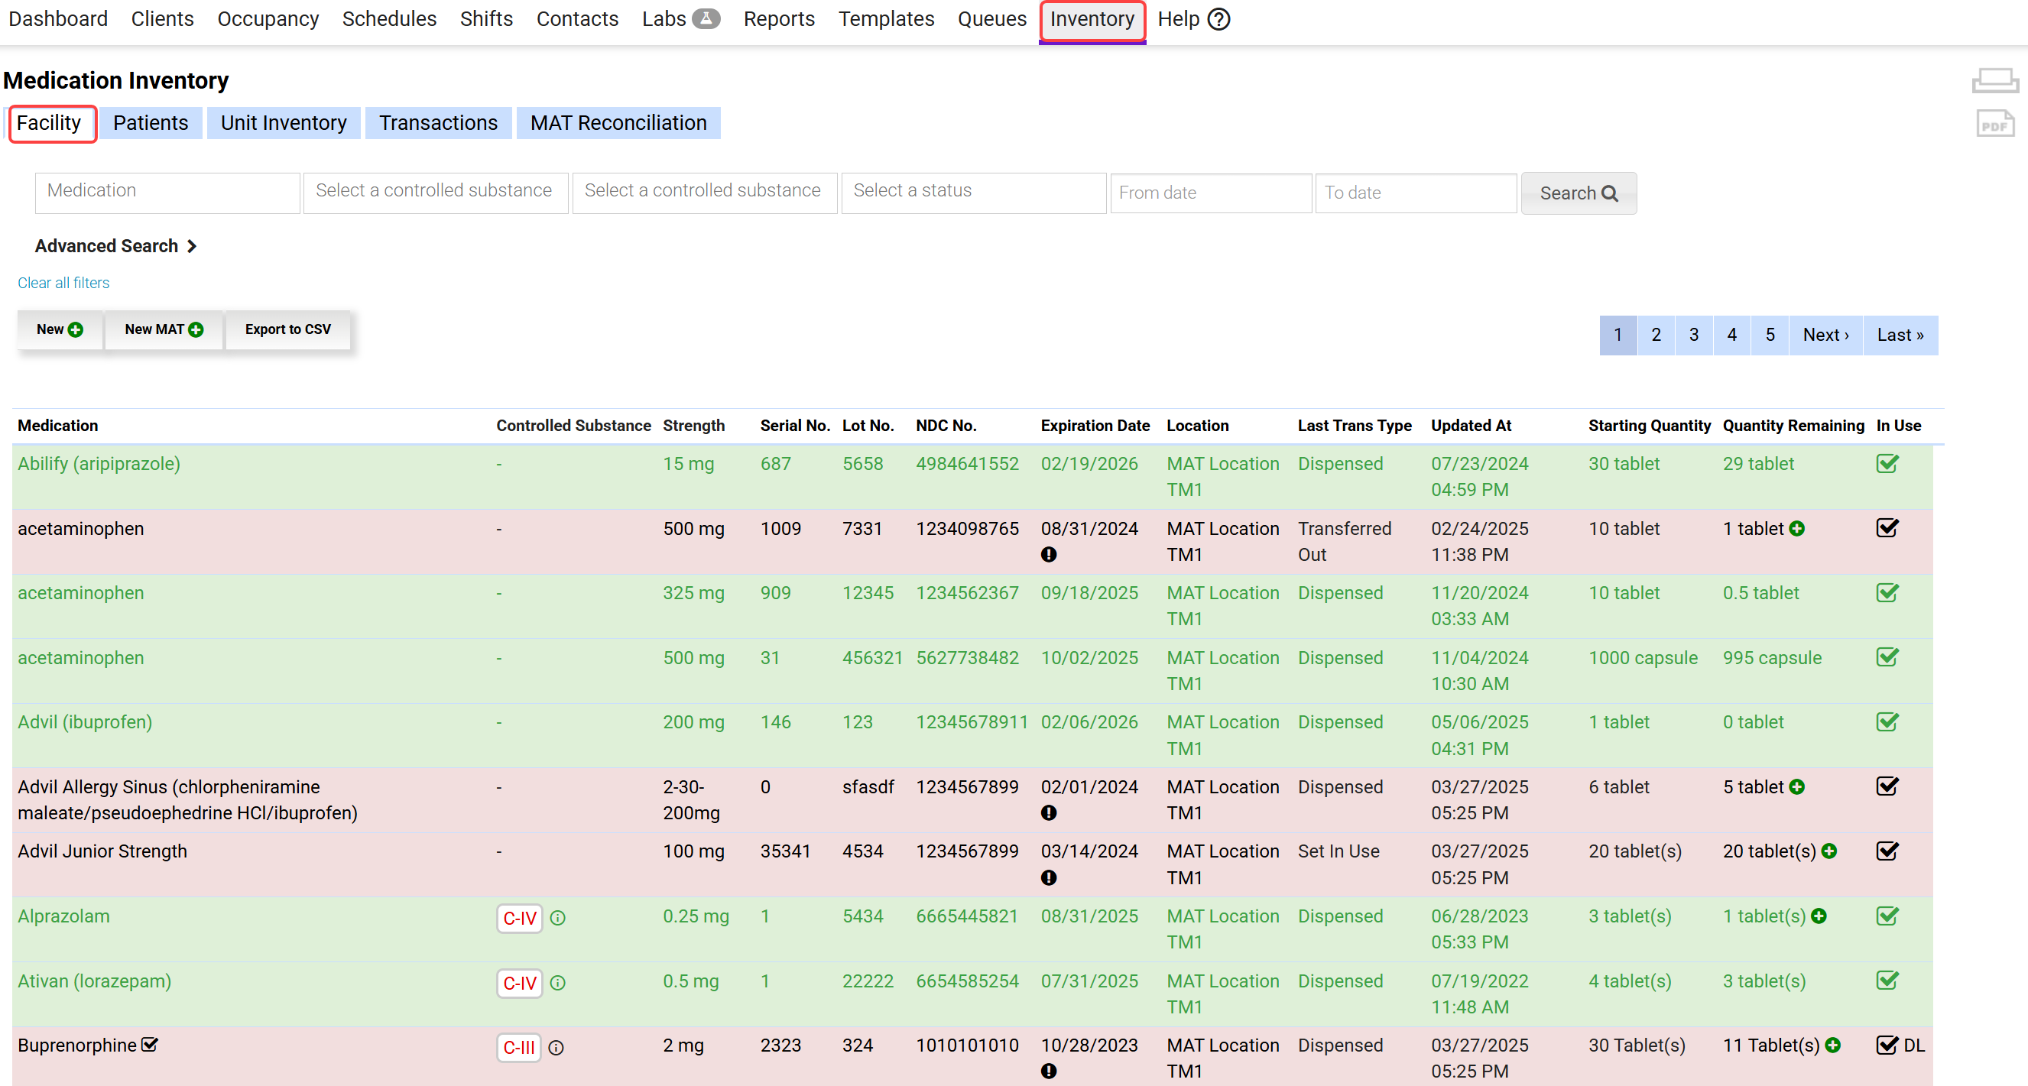2028x1086 pixels.
Task: Click Clear all filters link
Action: click(x=63, y=283)
